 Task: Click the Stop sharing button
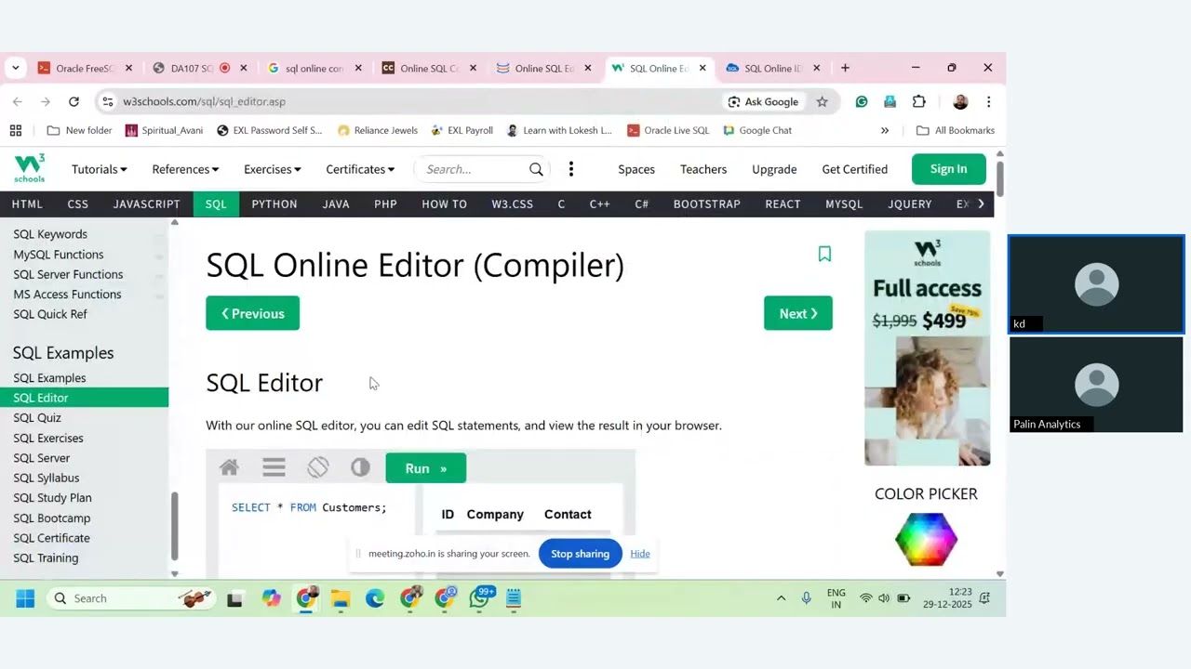pyautogui.click(x=580, y=554)
